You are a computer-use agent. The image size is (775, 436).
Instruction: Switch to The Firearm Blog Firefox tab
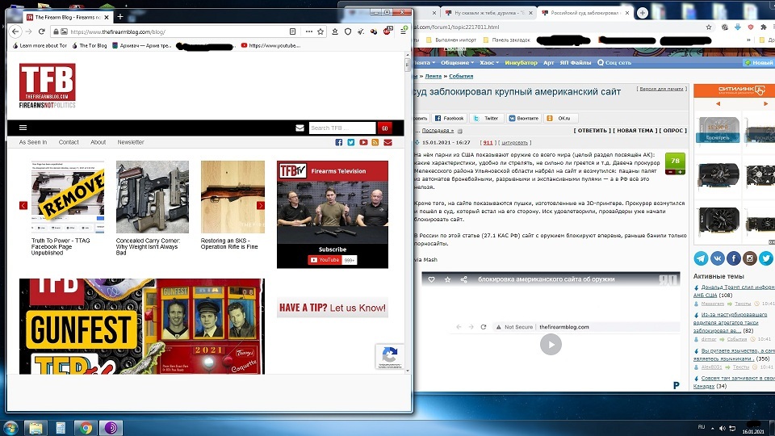click(67, 17)
